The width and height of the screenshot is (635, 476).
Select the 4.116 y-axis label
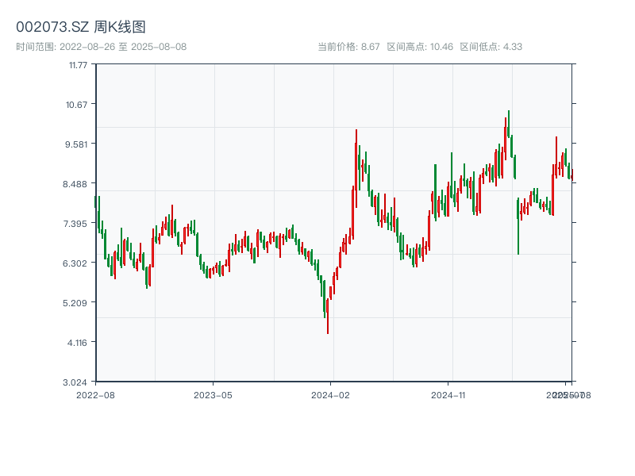[x=78, y=342]
